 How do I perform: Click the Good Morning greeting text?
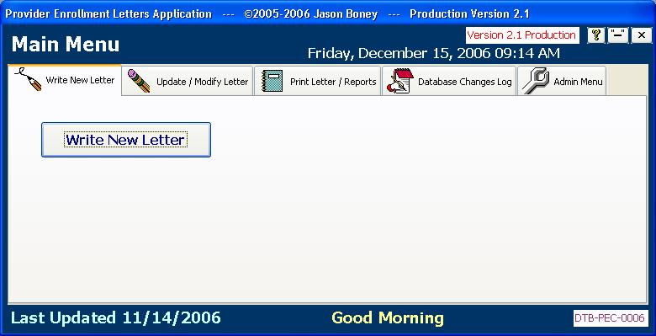(x=388, y=317)
